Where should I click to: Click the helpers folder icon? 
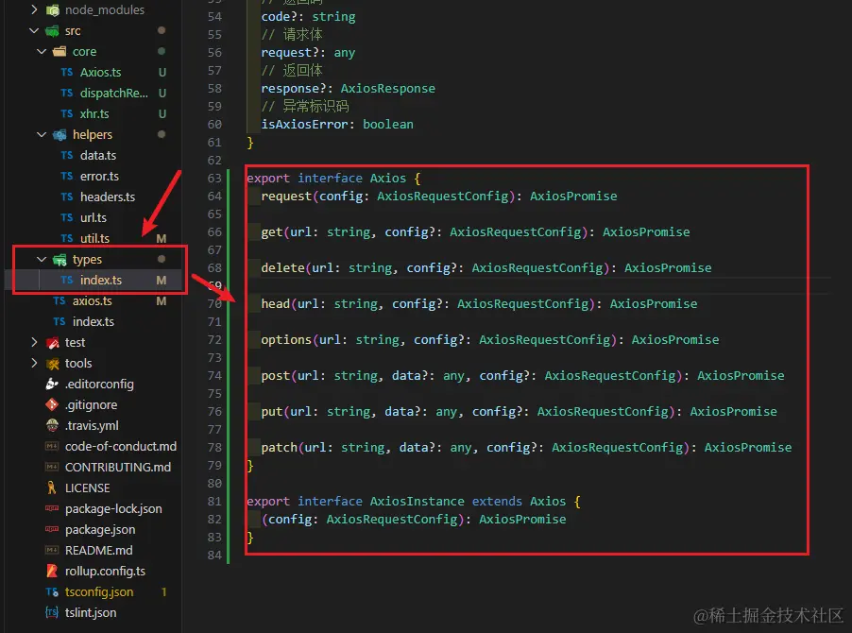tap(60, 135)
